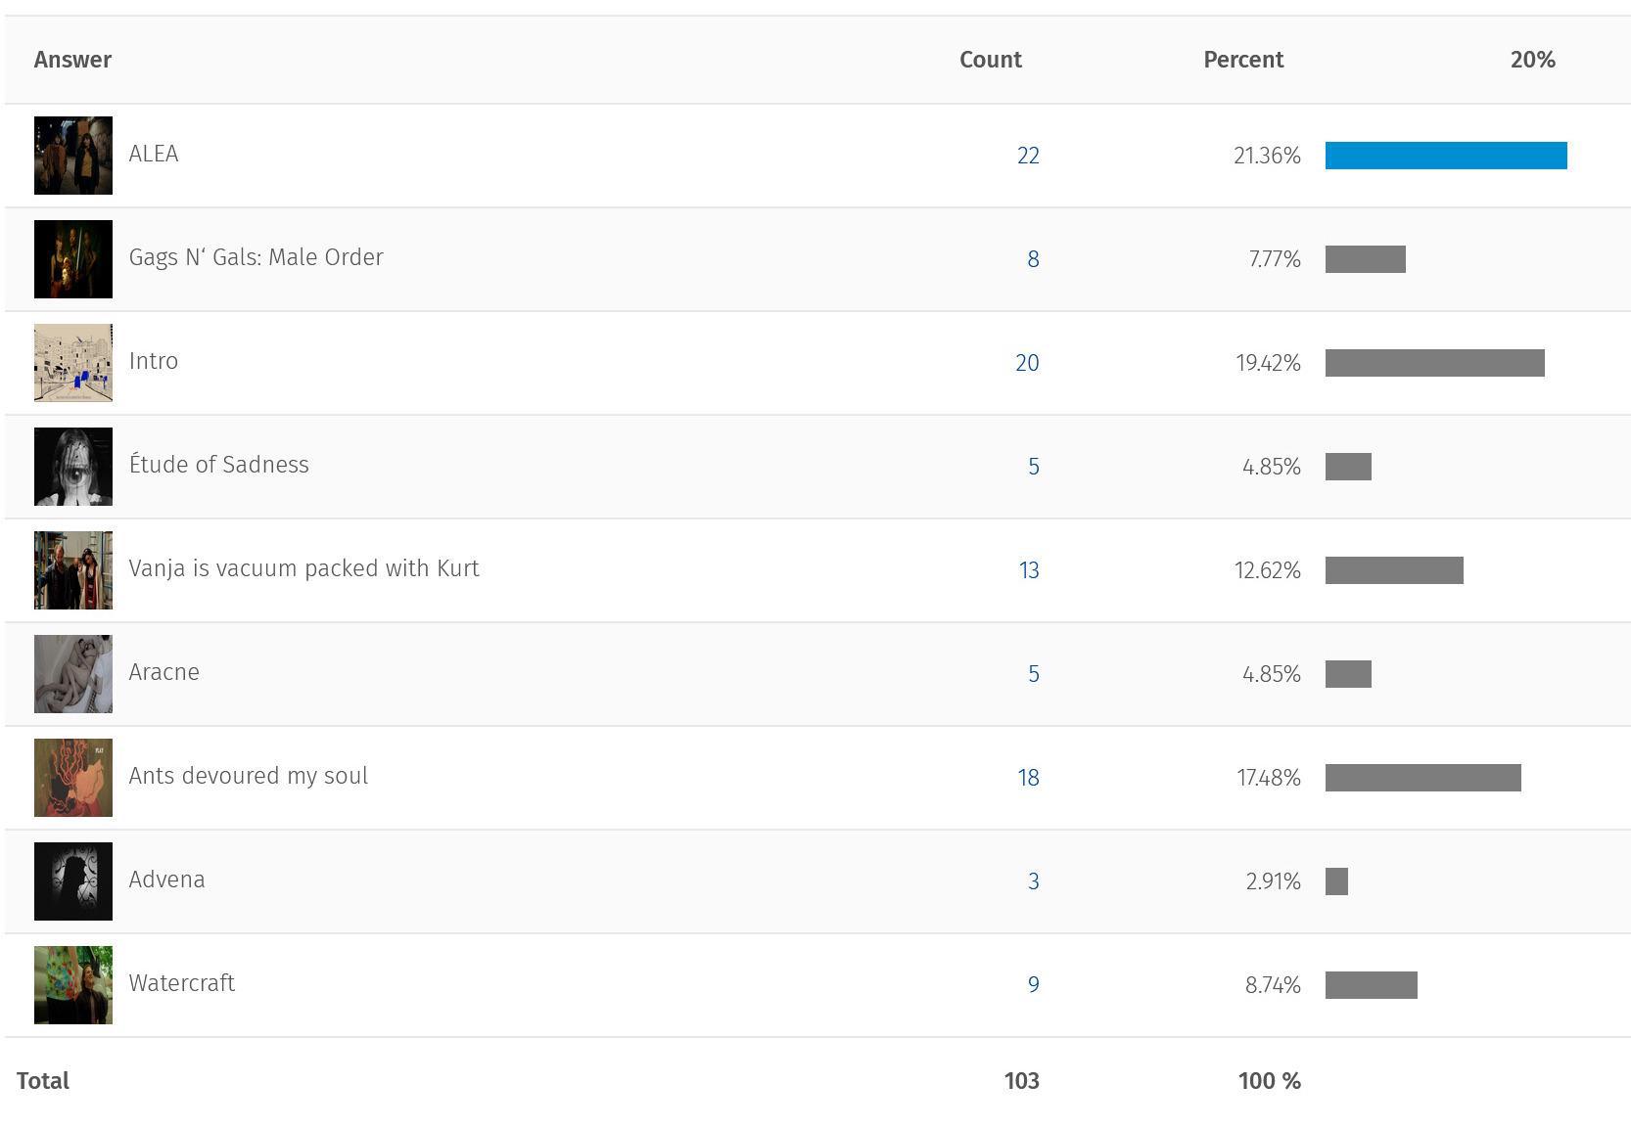Sort by the Percent column header
This screenshot has height=1128, width=1631.
tap(1243, 60)
